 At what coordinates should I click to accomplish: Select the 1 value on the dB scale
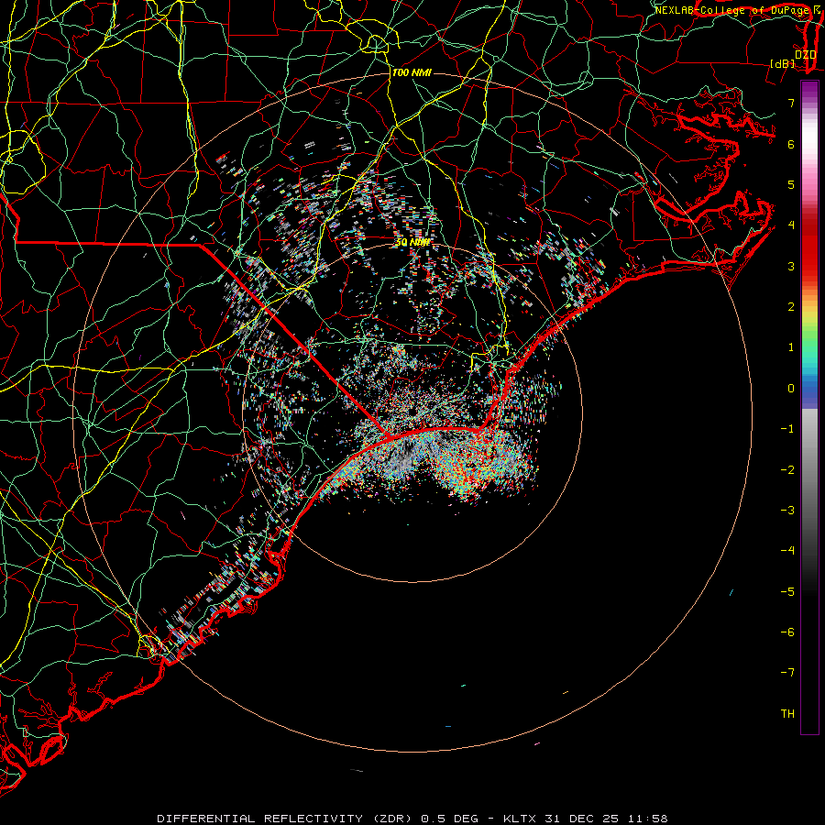click(791, 347)
